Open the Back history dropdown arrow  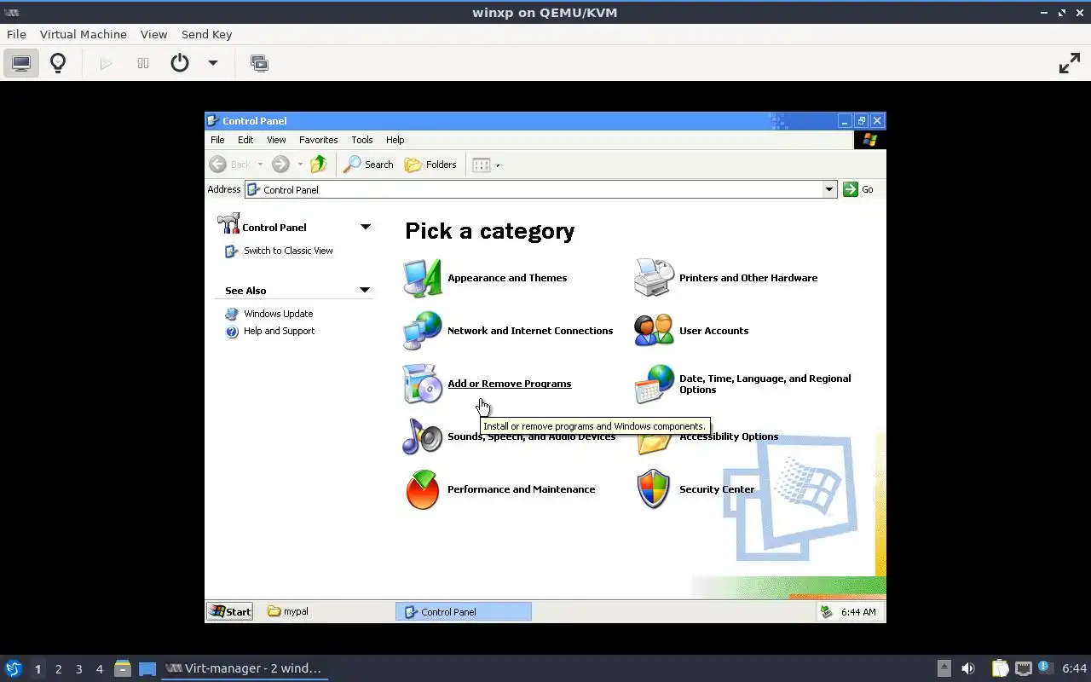click(260, 165)
